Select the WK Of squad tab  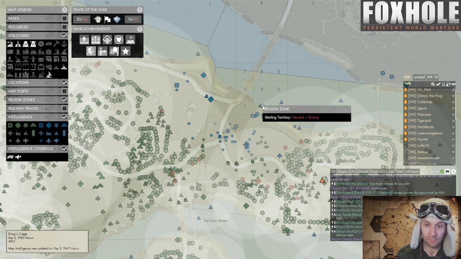click(x=432, y=77)
